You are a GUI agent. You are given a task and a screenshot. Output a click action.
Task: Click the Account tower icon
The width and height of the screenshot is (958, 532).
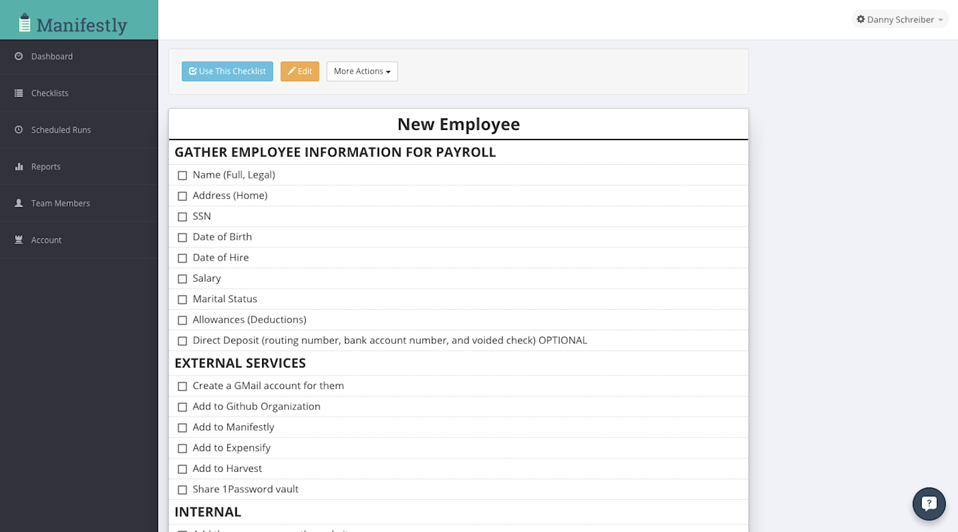19,239
